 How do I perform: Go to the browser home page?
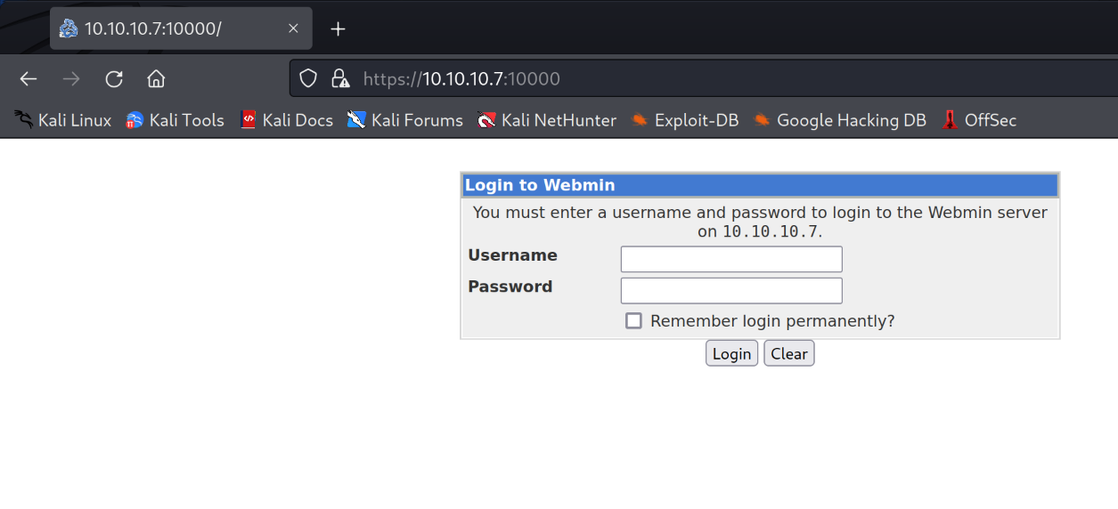pyautogui.click(x=156, y=79)
